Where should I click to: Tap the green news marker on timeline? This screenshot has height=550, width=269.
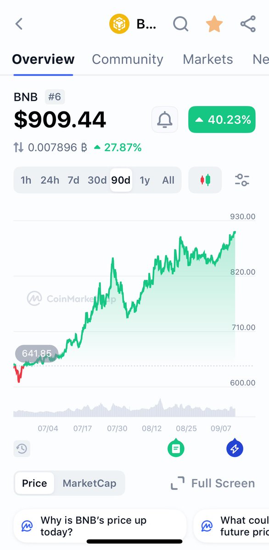point(176,448)
